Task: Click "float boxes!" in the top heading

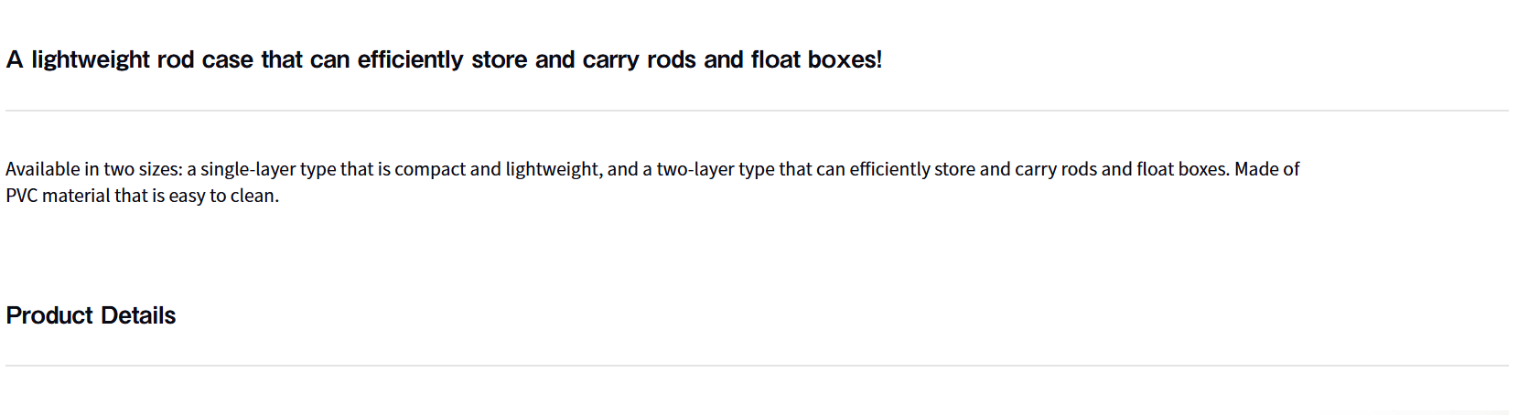Action: point(816,60)
